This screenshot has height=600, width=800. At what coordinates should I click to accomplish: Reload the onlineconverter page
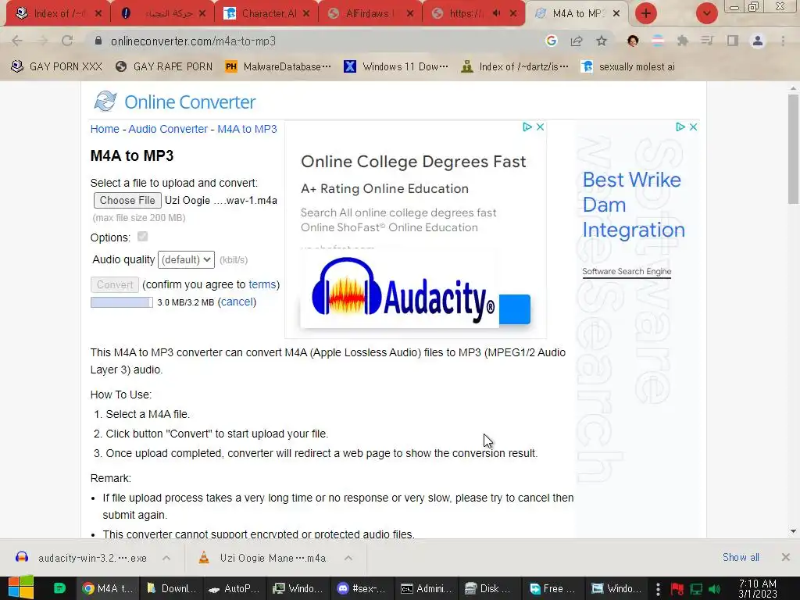click(67, 41)
